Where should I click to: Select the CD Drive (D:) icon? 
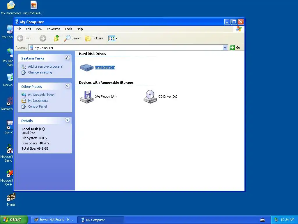(x=150, y=97)
